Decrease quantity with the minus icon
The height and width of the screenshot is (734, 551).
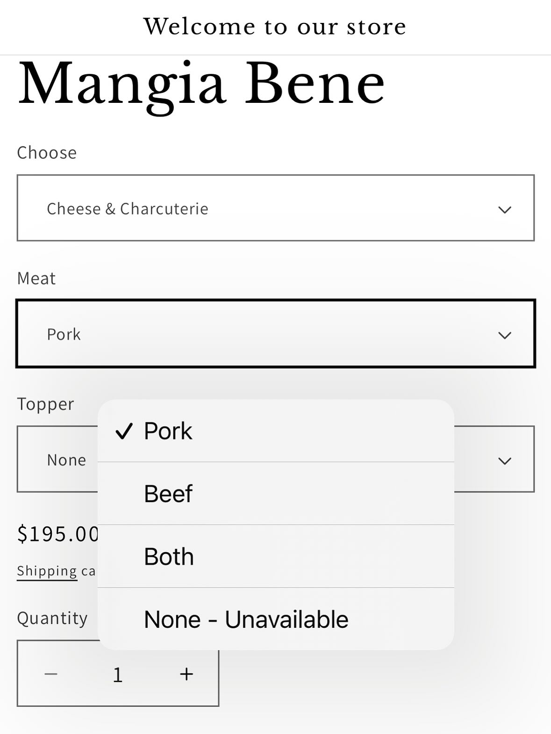[x=50, y=674]
